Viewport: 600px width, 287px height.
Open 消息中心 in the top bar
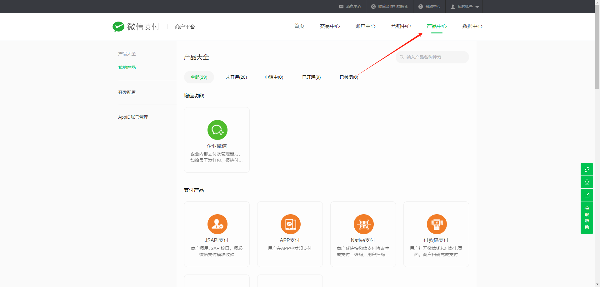[350, 7]
